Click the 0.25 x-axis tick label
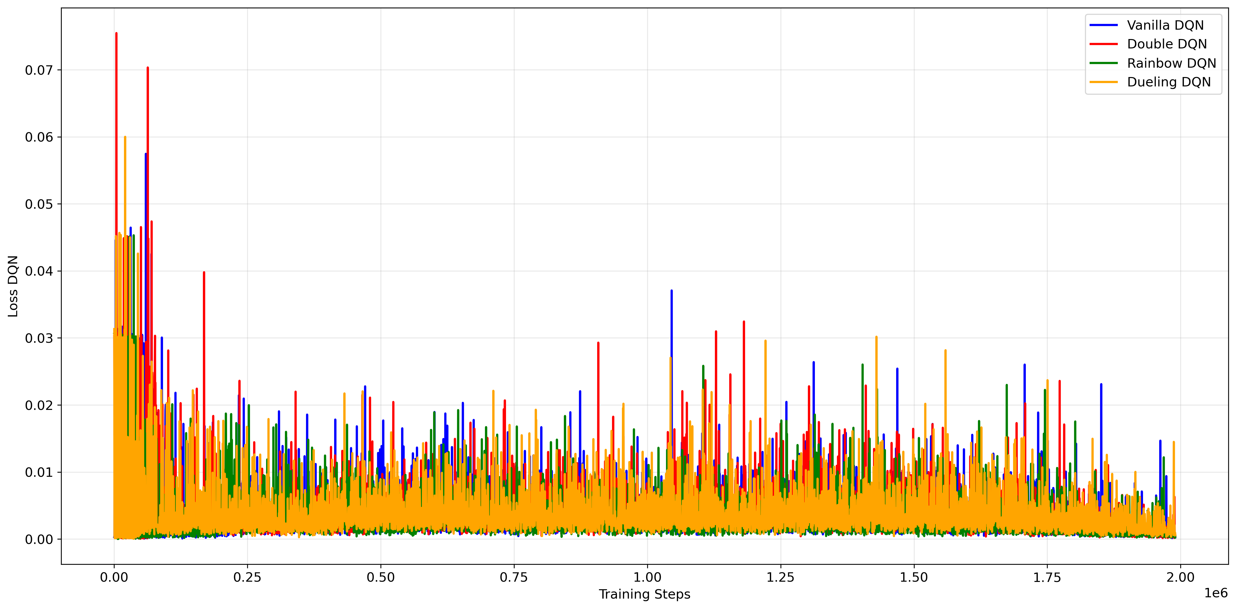The height and width of the screenshot is (609, 1236). [x=247, y=577]
